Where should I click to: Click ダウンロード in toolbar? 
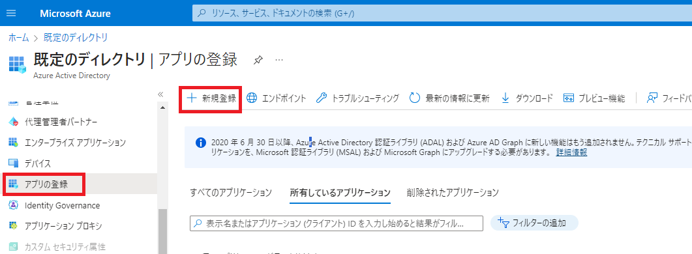pos(527,98)
